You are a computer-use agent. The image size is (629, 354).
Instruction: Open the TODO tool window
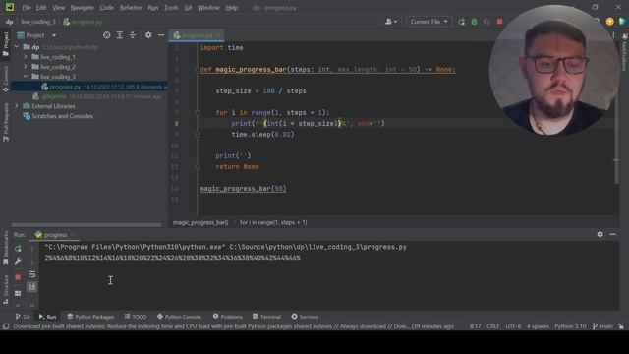136,317
